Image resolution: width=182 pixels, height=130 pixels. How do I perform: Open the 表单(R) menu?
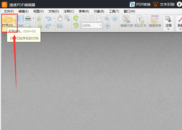[x=84, y=11]
